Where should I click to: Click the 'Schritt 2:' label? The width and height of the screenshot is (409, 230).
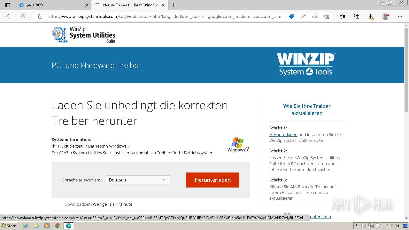[x=278, y=151]
